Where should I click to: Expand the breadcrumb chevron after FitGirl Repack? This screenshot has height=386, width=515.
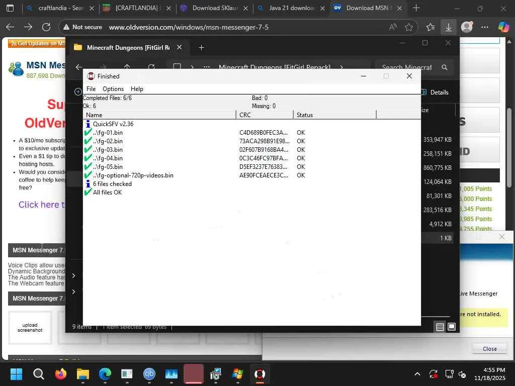[x=341, y=67]
